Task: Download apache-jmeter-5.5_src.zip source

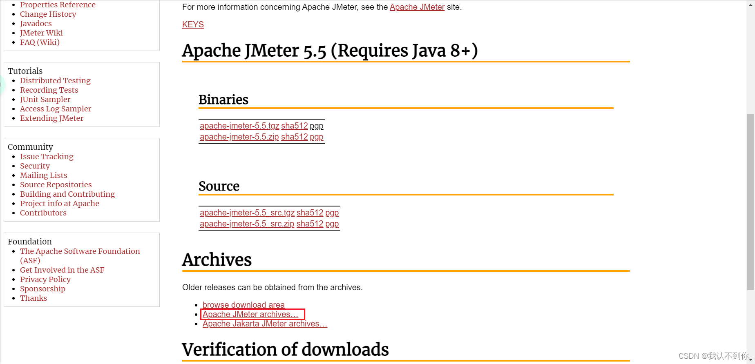Action: coord(247,224)
